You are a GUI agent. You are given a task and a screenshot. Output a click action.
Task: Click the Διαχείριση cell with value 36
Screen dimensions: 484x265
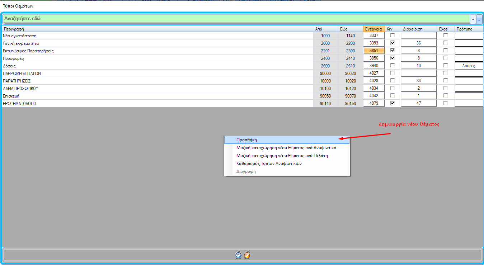click(x=418, y=43)
